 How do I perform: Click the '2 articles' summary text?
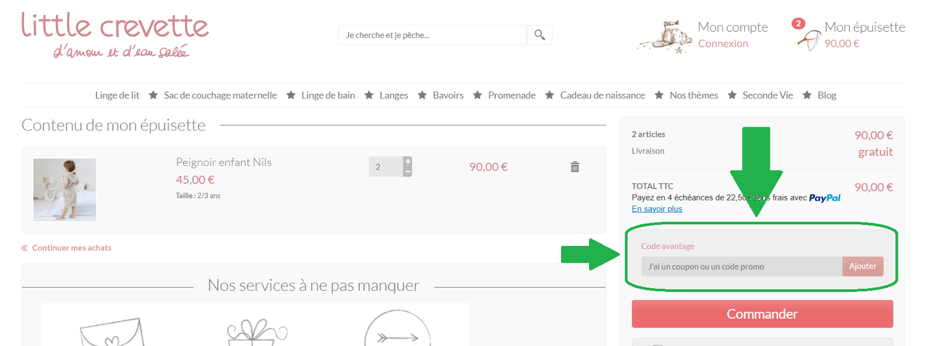pos(648,134)
